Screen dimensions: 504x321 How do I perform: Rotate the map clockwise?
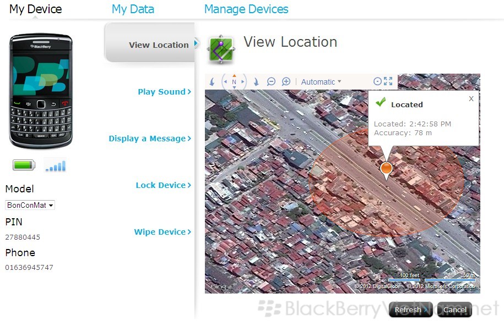[x=256, y=82]
